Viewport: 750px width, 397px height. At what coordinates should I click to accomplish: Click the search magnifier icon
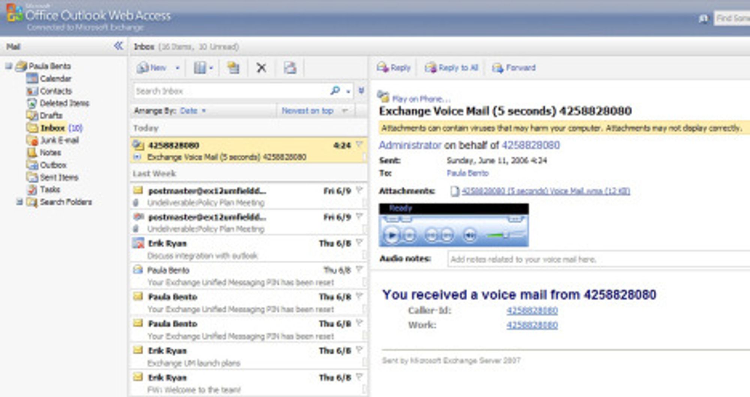coord(335,90)
